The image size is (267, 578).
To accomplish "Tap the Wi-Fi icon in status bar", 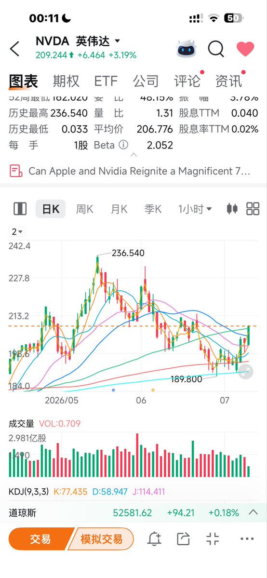I will pos(213,18).
